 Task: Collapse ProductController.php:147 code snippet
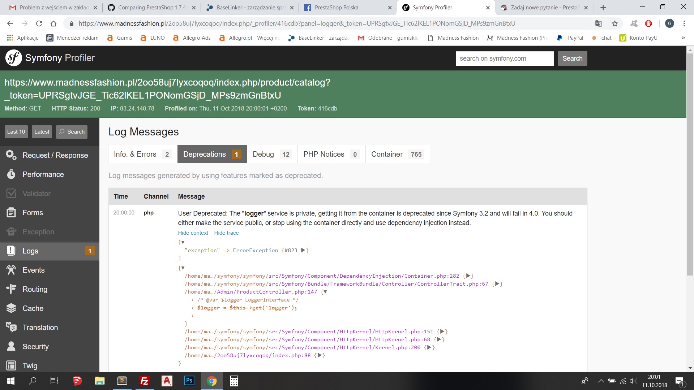(x=325, y=292)
